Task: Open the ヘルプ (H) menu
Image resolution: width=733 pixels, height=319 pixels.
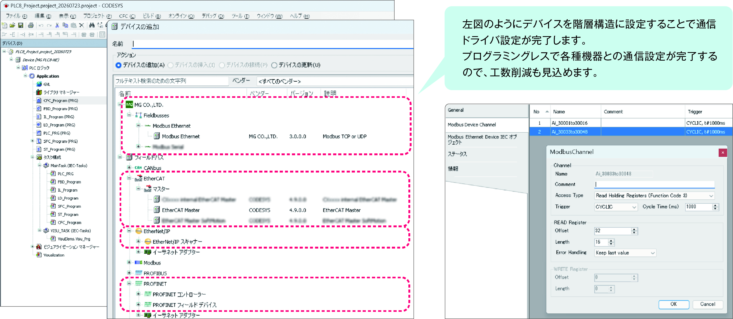Action: point(300,16)
